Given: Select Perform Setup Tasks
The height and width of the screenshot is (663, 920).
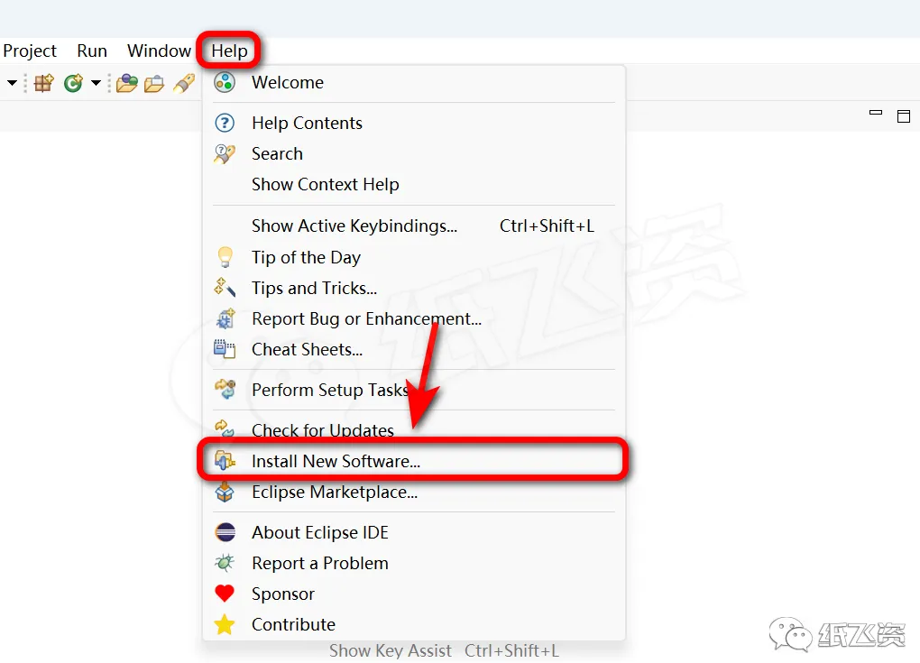Looking at the screenshot, I should point(414,391).
